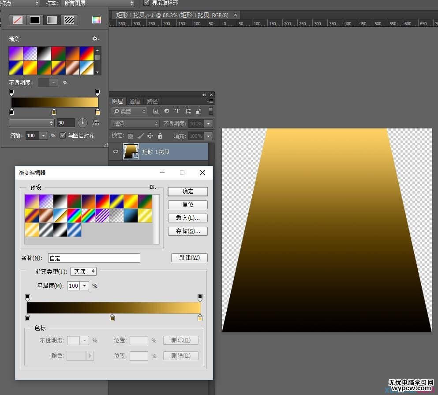The height and width of the screenshot is (395, 438).
Task: Toggle the 与图层对齐 checkbox
Action: [x=63, y=135]
